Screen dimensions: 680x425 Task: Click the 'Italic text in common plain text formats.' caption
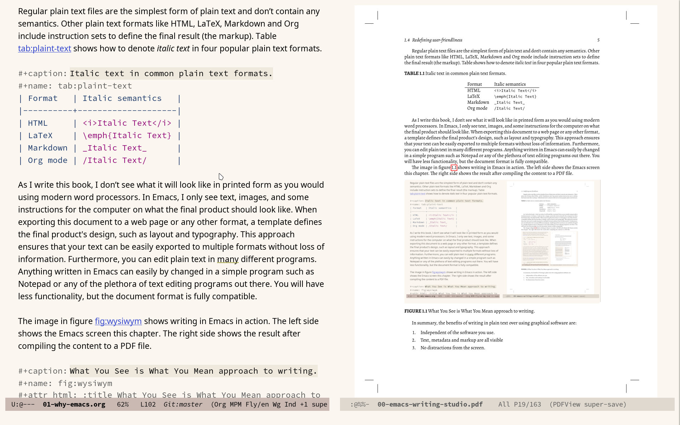[171, 73]
